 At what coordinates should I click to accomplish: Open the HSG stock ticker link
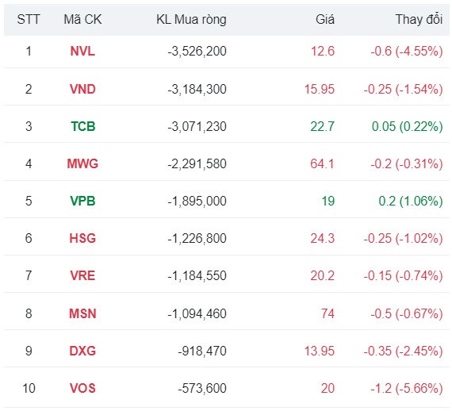(82, 239)
